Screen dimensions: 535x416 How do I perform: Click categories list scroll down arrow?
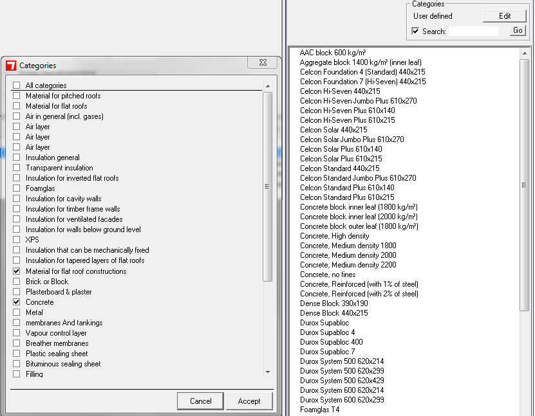(268, 372)
